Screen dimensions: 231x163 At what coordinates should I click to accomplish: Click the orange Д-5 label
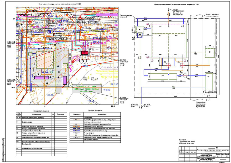59,16
